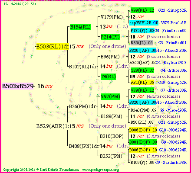Click B50(RL) .08 entry

(x=142, y=122)
